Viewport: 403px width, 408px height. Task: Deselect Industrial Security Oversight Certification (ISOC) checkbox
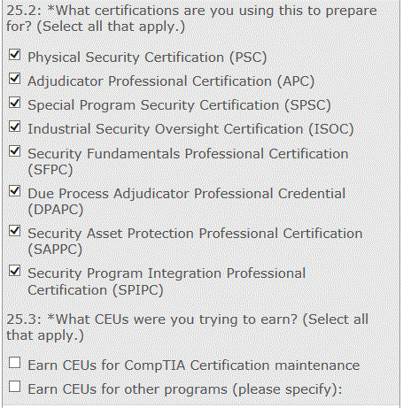tap(14, 127)
